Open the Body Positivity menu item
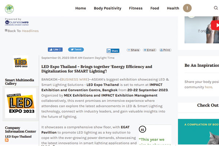This screenshot has height=146, width=219. pos(108,8)
